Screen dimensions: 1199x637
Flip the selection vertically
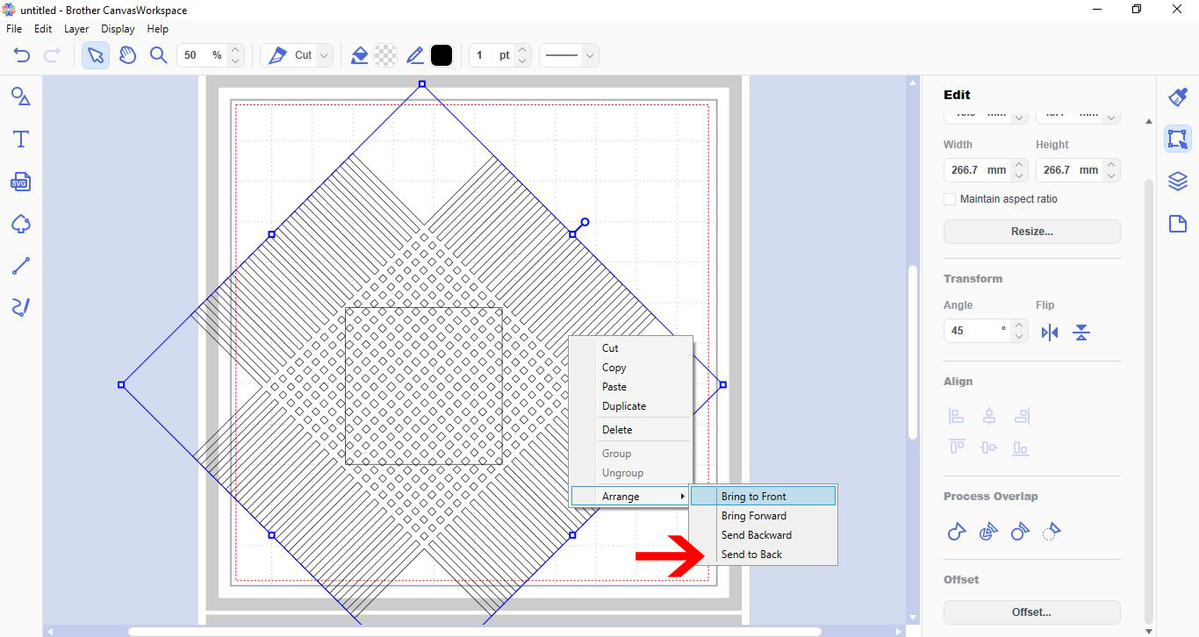pos(1081,333)
